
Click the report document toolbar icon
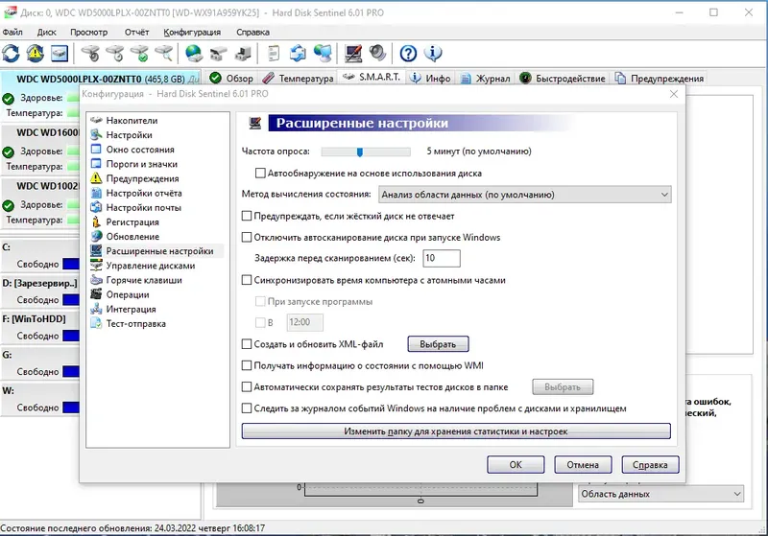click(x=274, y=54)
